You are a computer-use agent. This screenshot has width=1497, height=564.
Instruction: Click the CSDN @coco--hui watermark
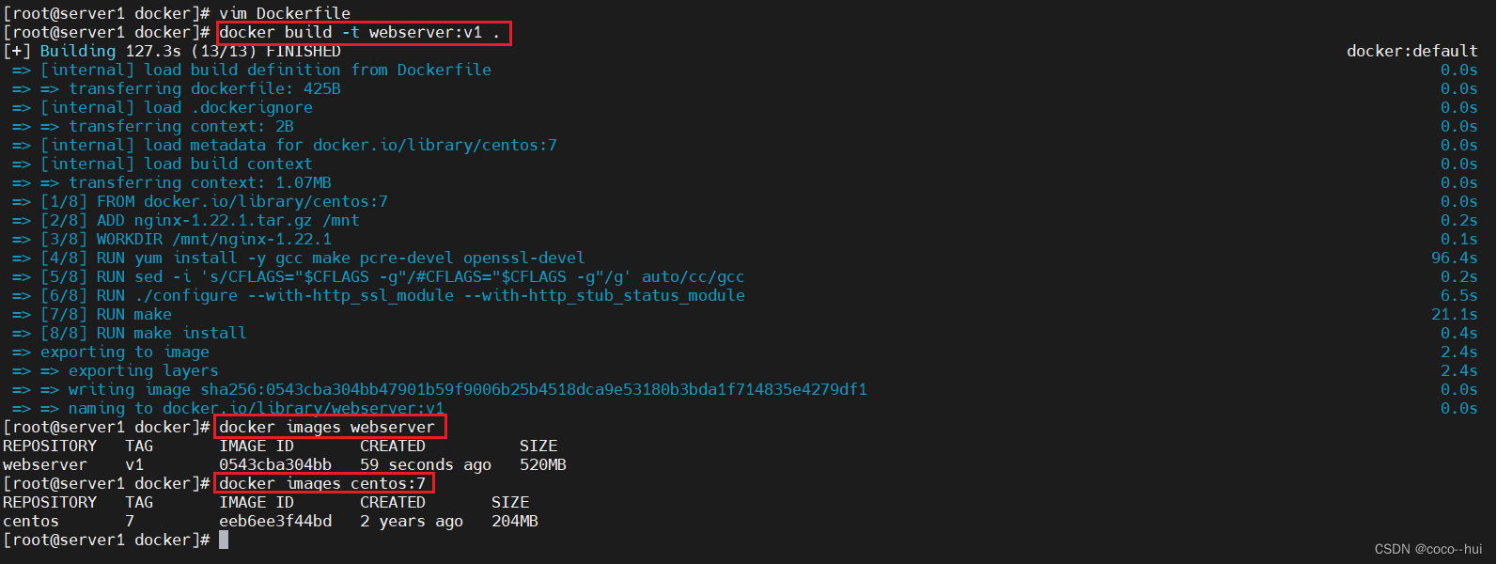[1427, 549]
